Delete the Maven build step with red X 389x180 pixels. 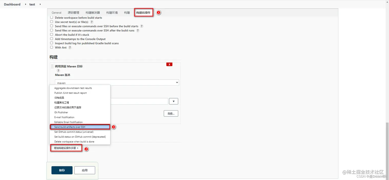(169, 64)
